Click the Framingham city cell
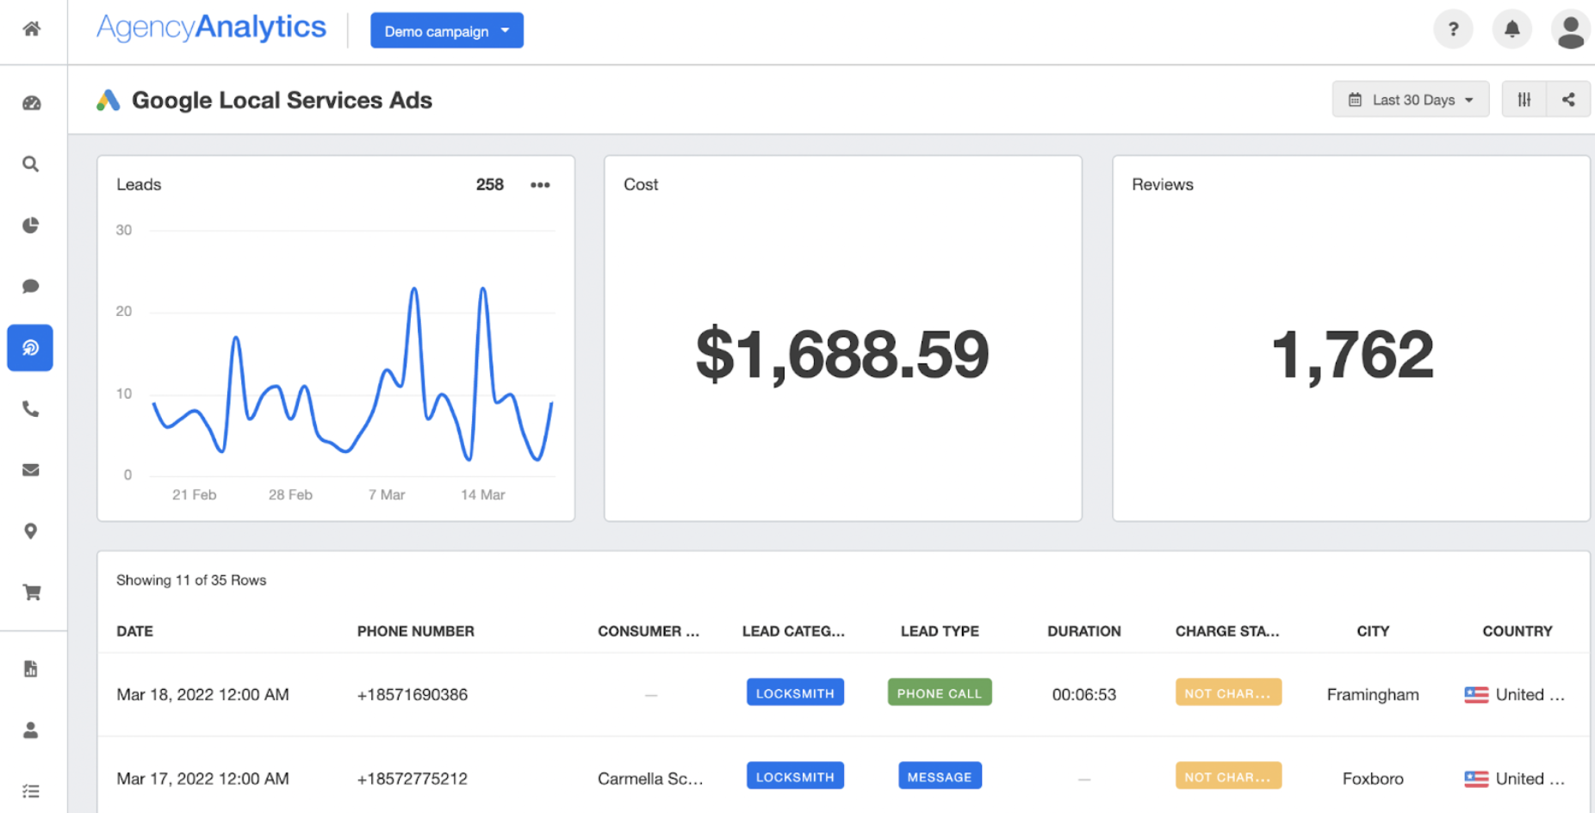This screenshot has width=1595, height=813. pos(1373,694)
